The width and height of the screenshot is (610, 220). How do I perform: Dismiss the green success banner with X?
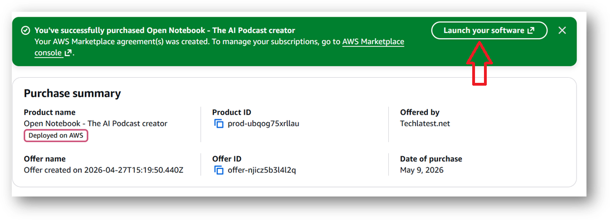point(562,30)
